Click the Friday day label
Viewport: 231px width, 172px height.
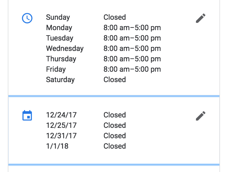click(56, 69)
